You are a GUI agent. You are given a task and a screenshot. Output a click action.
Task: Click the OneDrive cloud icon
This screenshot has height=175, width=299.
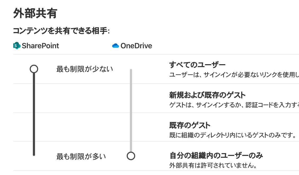click(x=116, y=46)
